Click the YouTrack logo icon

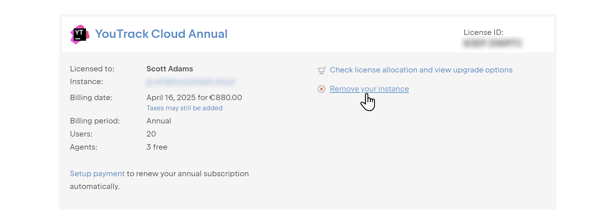tap(80, 34)
